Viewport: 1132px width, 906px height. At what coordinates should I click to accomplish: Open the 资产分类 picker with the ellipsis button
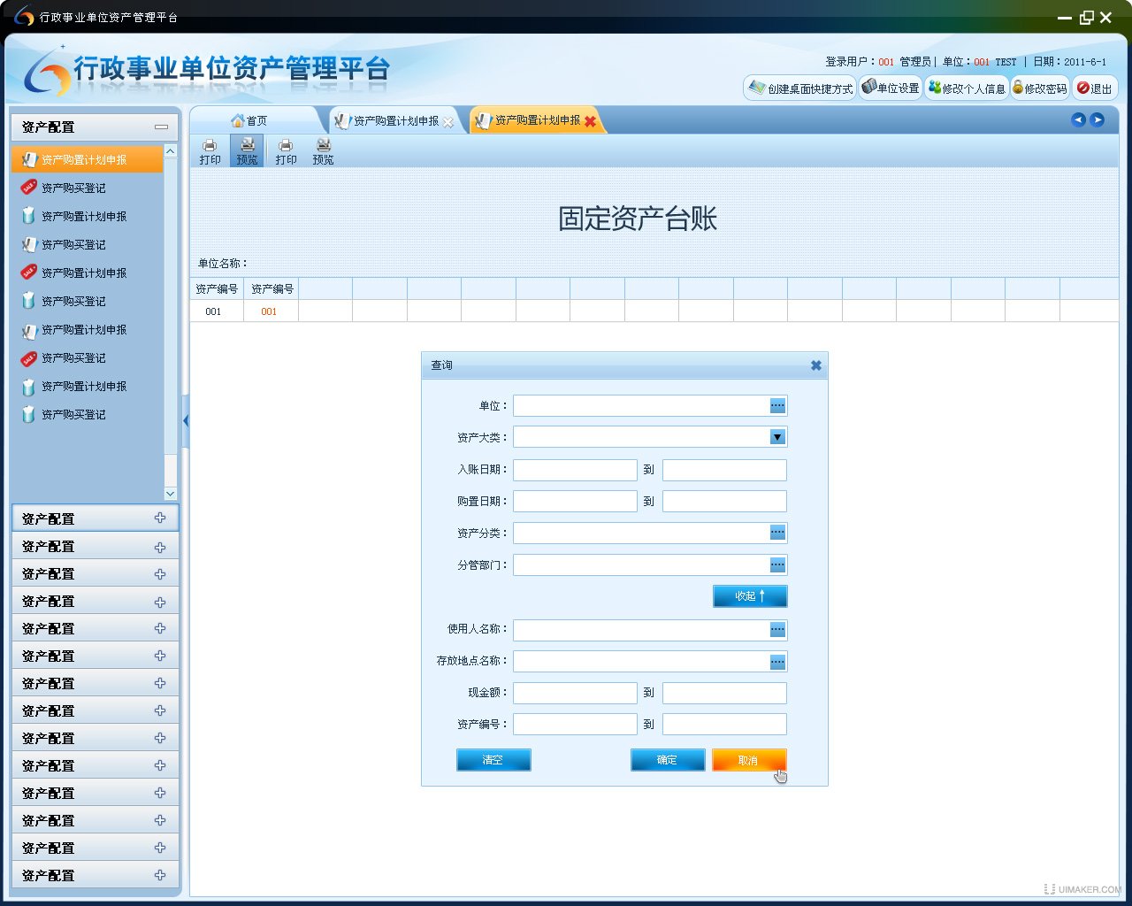777,533
